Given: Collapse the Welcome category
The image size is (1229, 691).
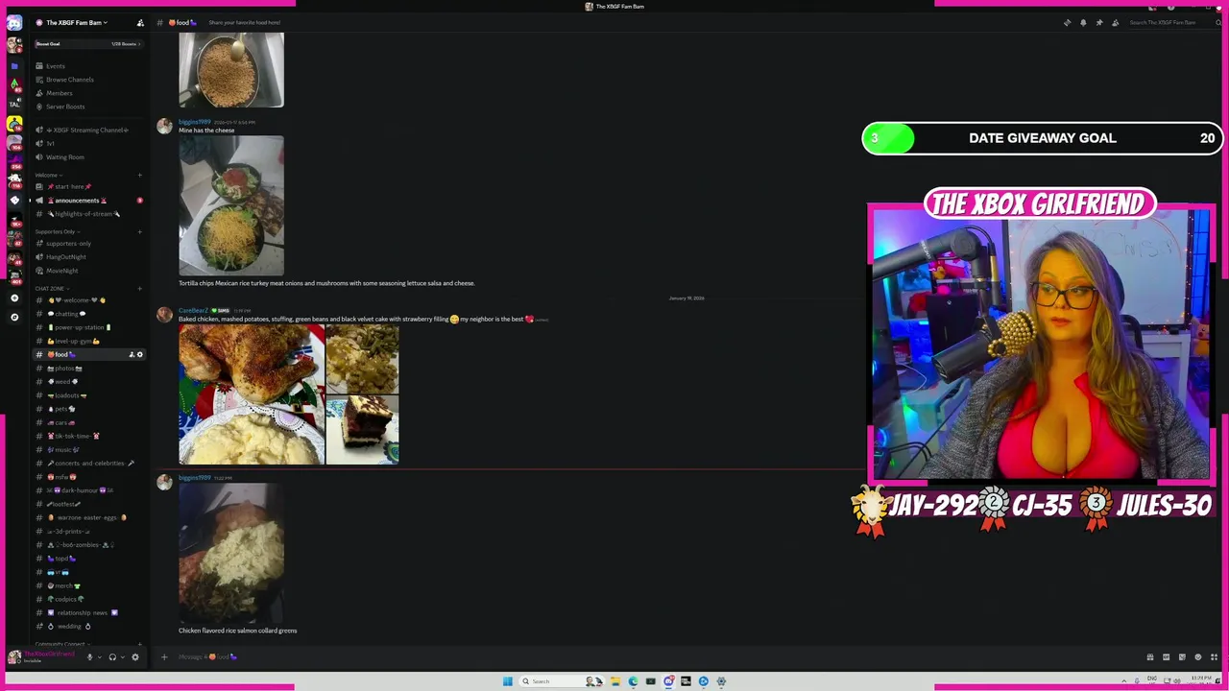Looking at the screenshot, I should pyautogui.click(x=49, y=175).
